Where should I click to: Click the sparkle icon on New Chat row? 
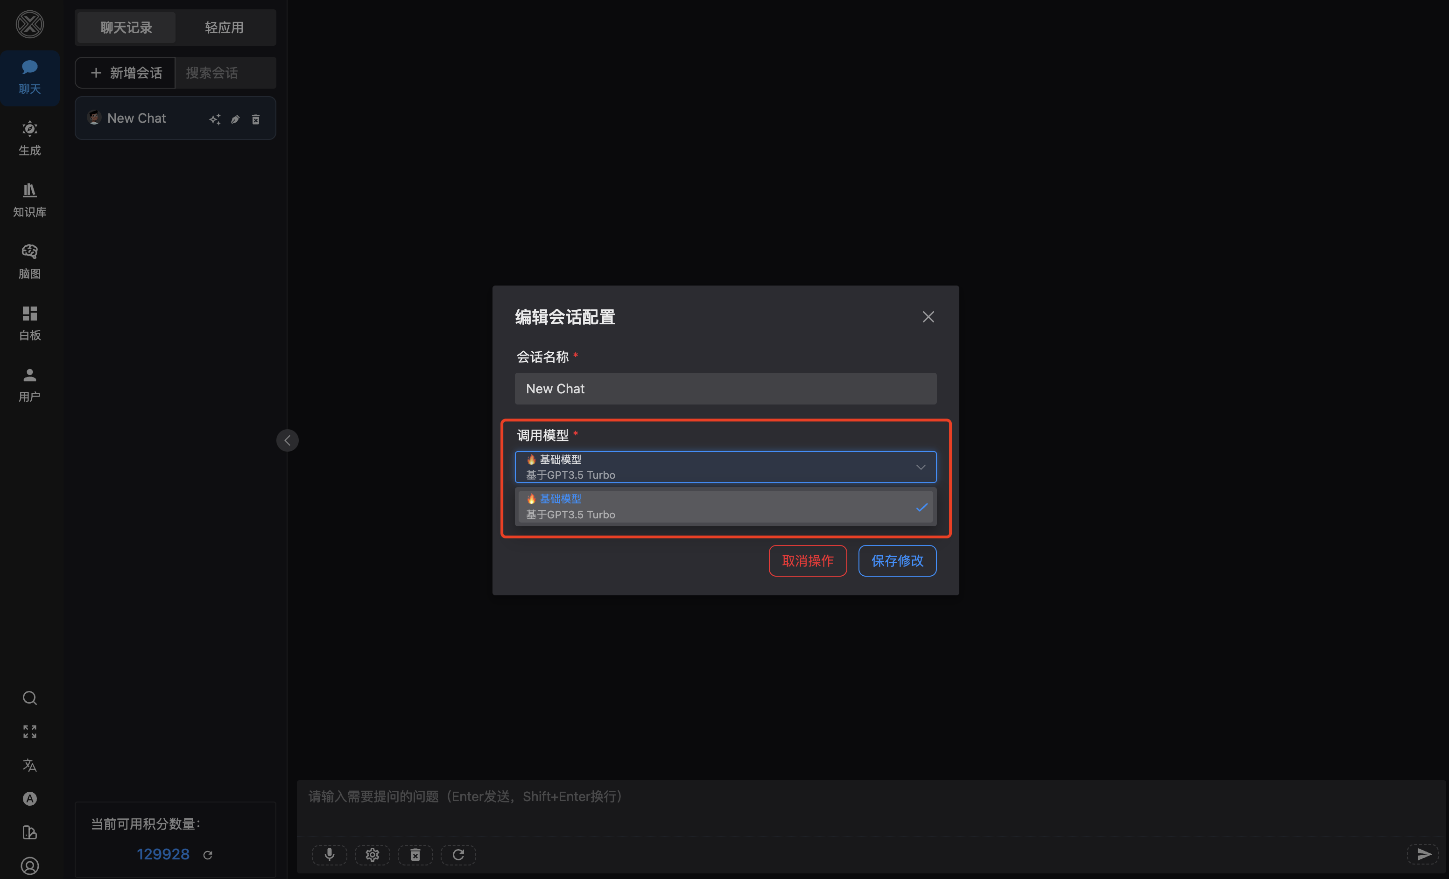coord(215,119)
